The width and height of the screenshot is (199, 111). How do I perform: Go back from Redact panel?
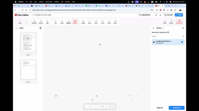coord(153,28)
